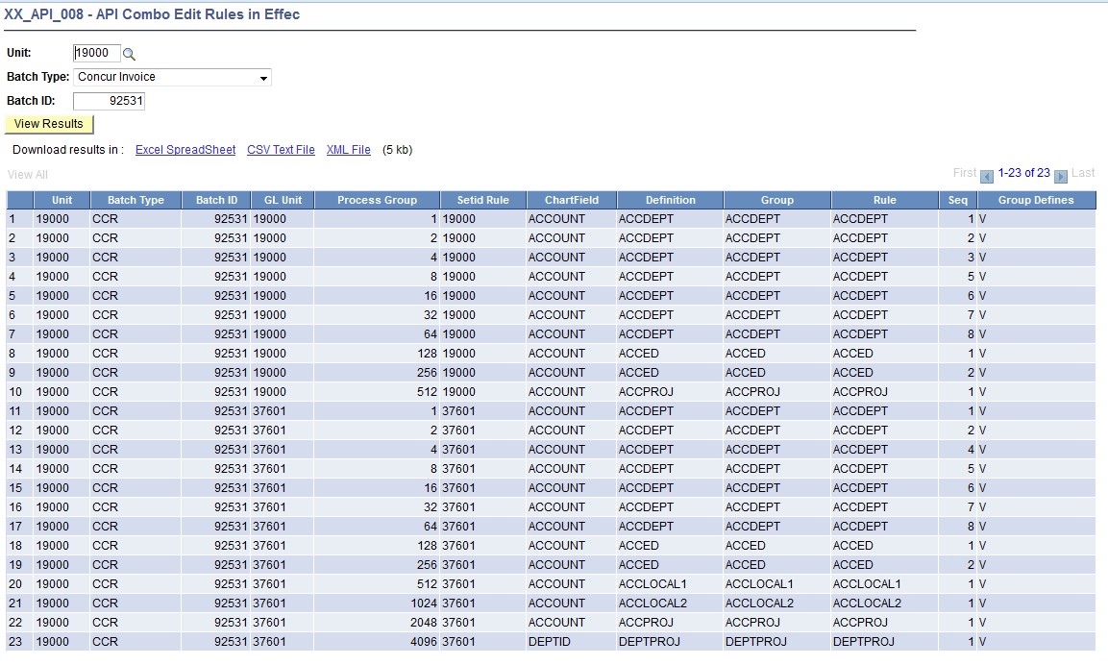Sort results by the Batch ID column
This screenshot has height=665, width=1108.
coord(215,199)
